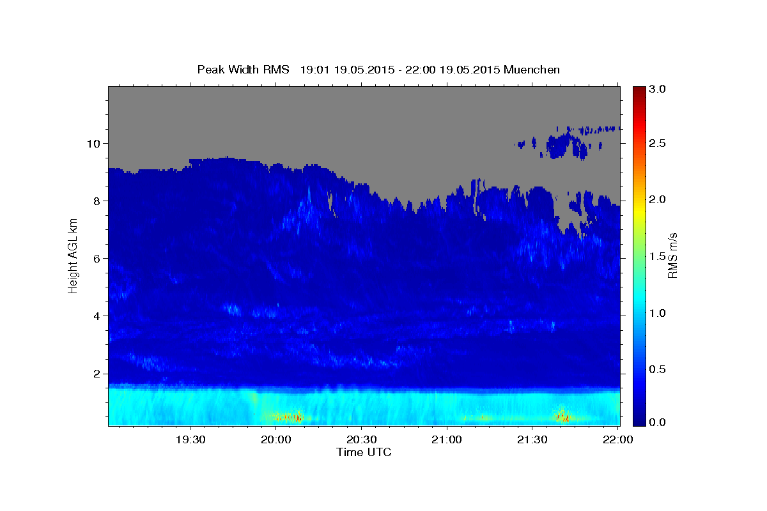Click the 'Time UTC' axis label
The height and width of the screenshot is (511, 767).
point(364,452)
